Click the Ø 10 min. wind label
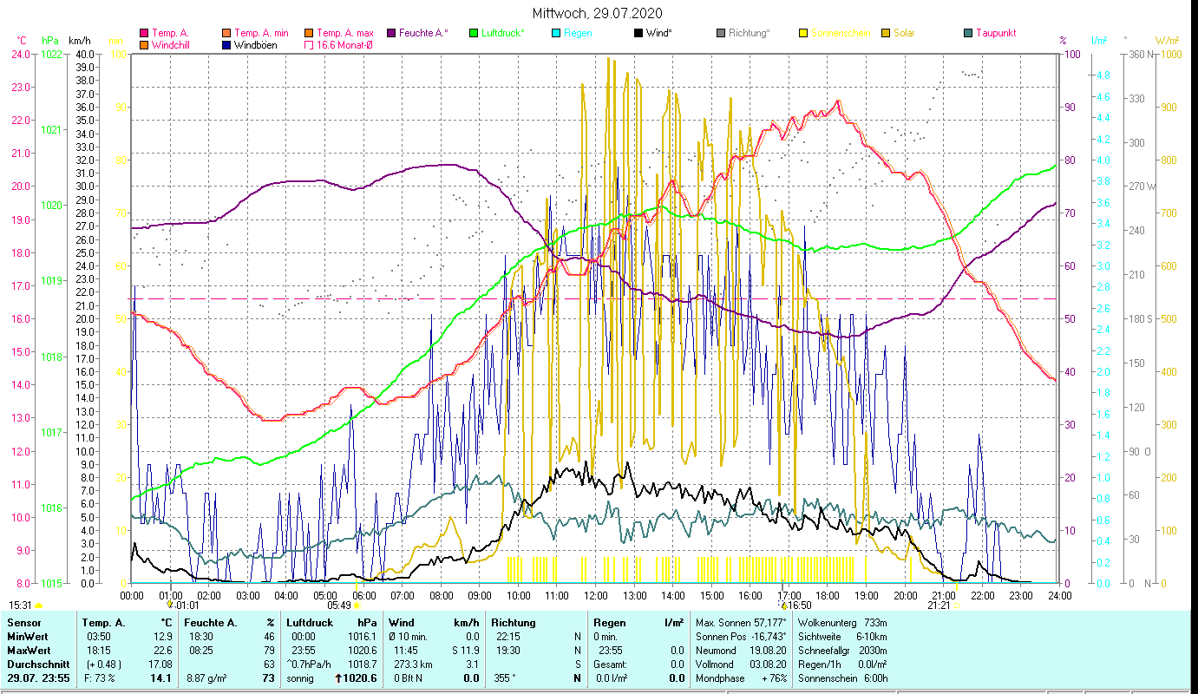 coord(409,637)
